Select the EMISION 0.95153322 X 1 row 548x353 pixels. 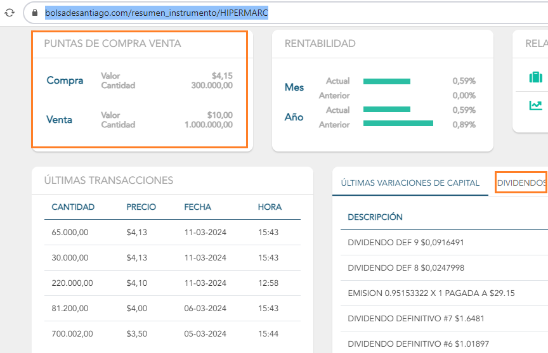click(x=431, y=293)
